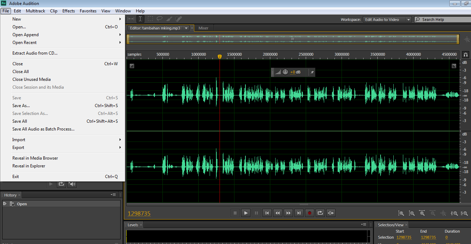Toggle Loop Playback in the transport bar
This screenshot has height=244, width=471.
click(320, 213)
